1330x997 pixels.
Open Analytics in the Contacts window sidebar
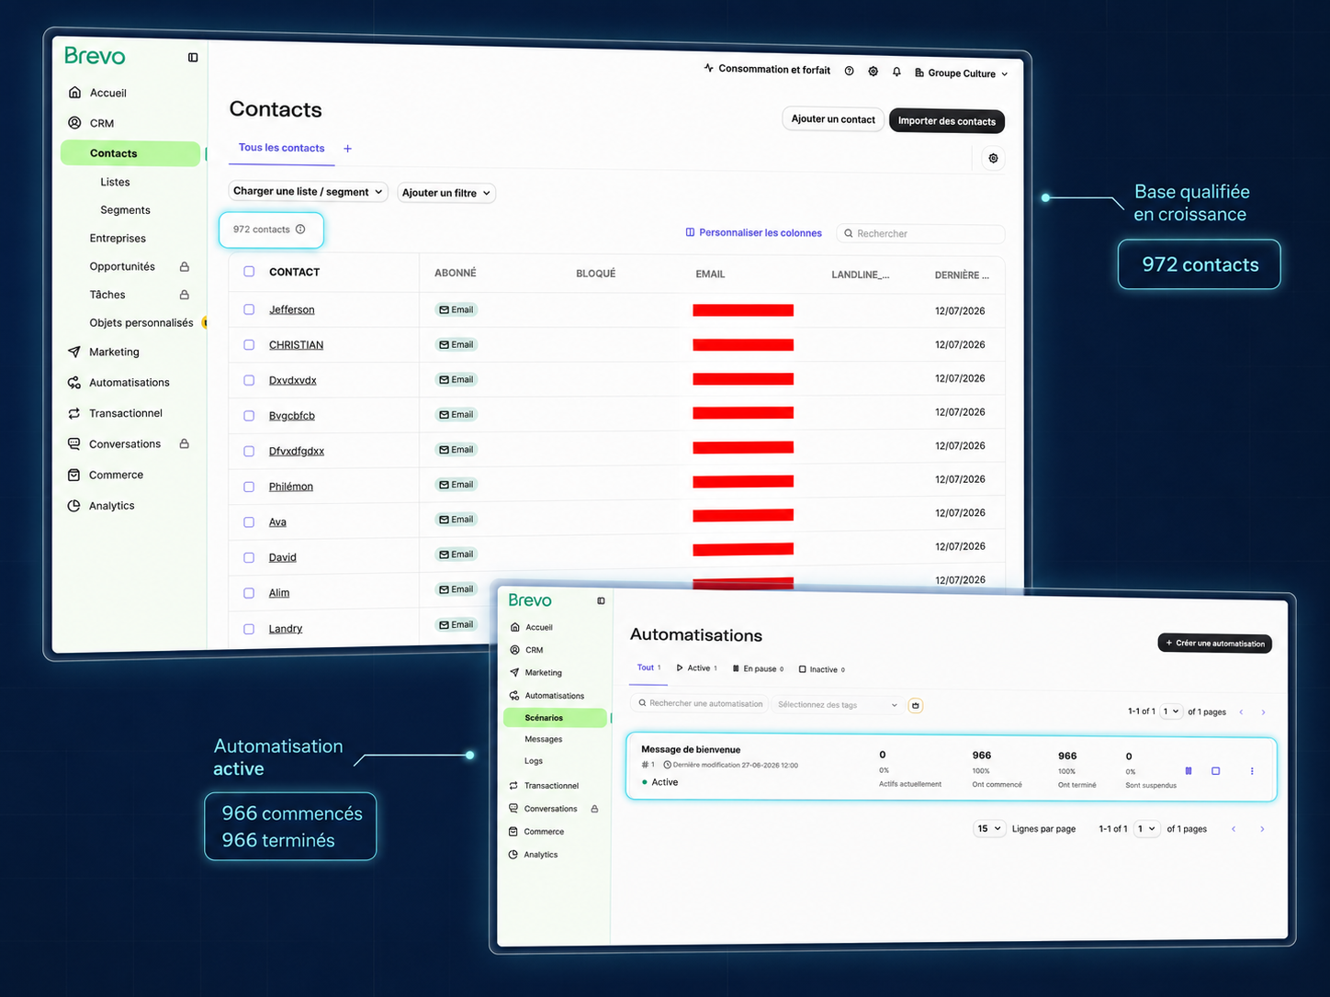(101, 506)
